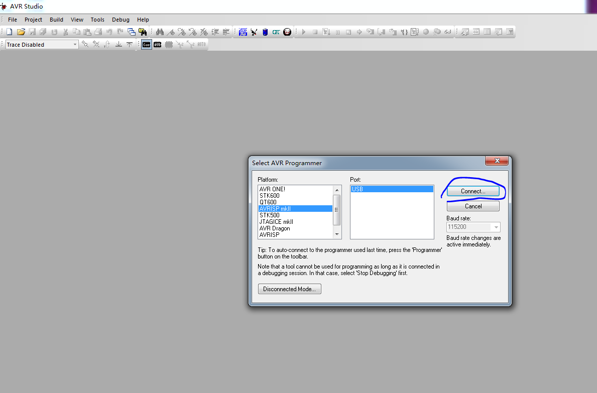Click the Save All stacked disks icon
The height and width of the screenshot is (393, 597).
click(43, 32)
